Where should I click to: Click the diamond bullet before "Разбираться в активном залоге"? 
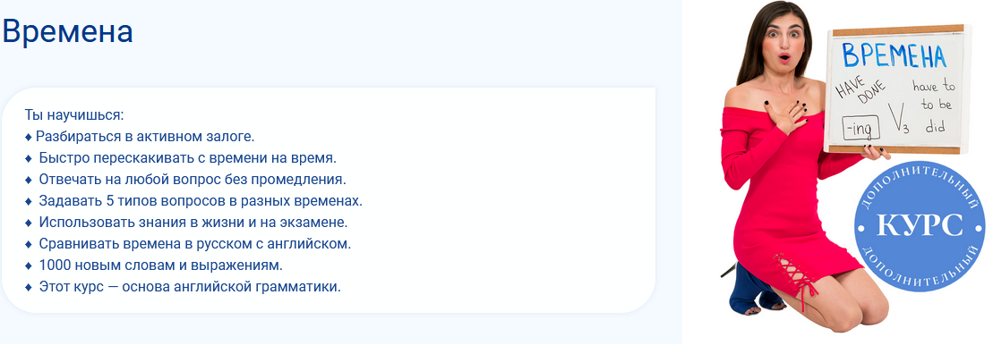(x=28, y=137)
